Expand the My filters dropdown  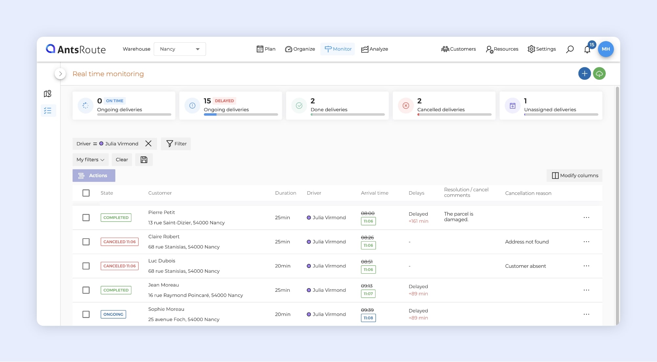(90, 160)
